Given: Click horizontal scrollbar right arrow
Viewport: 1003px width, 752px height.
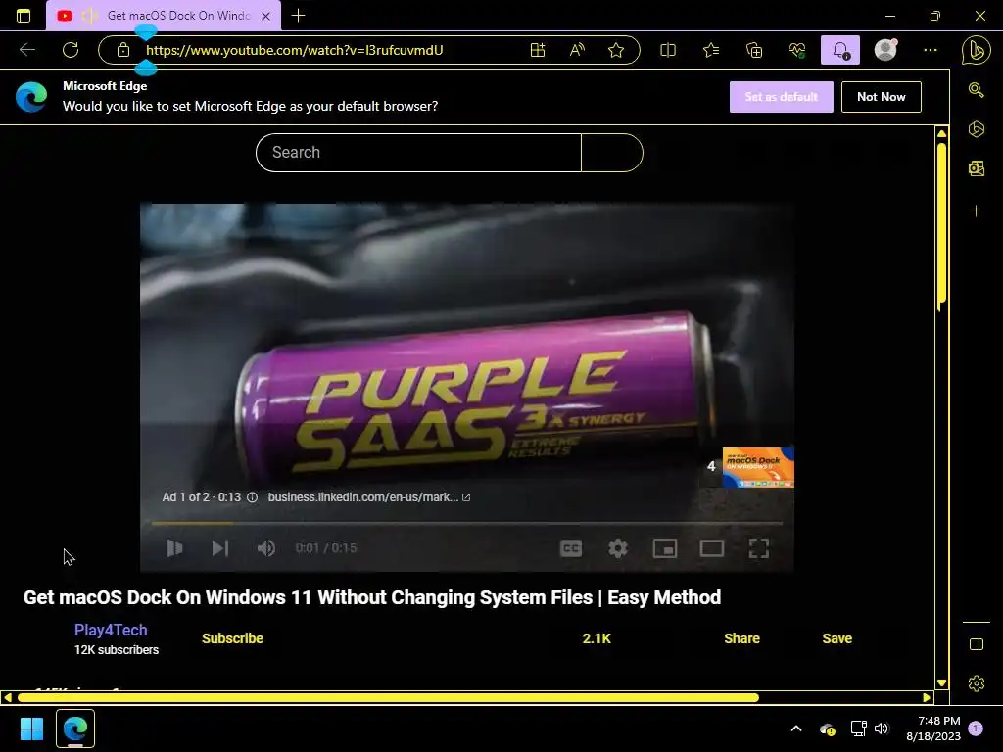Looking at the screenshot, I should click(x=927, y=697).
